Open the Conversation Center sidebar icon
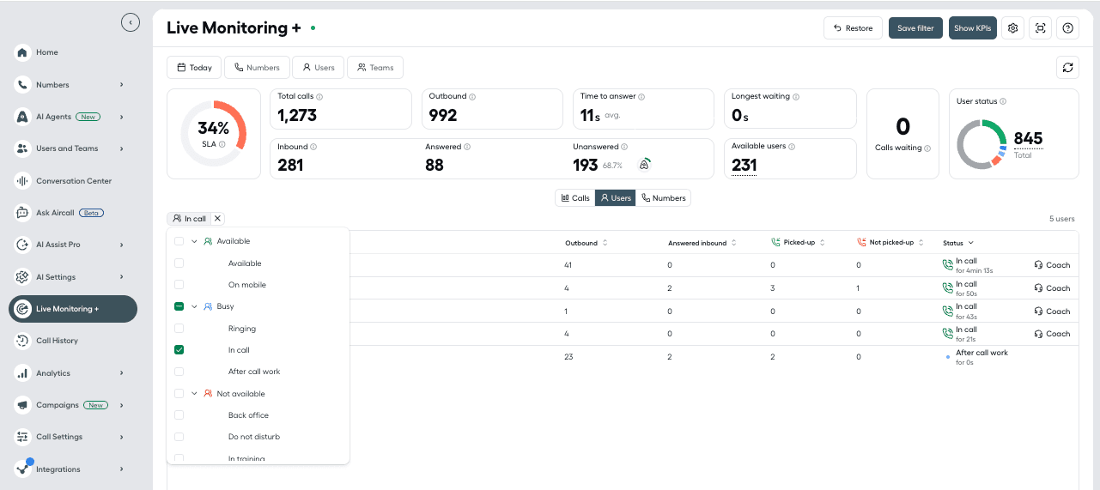 [23, 181]
